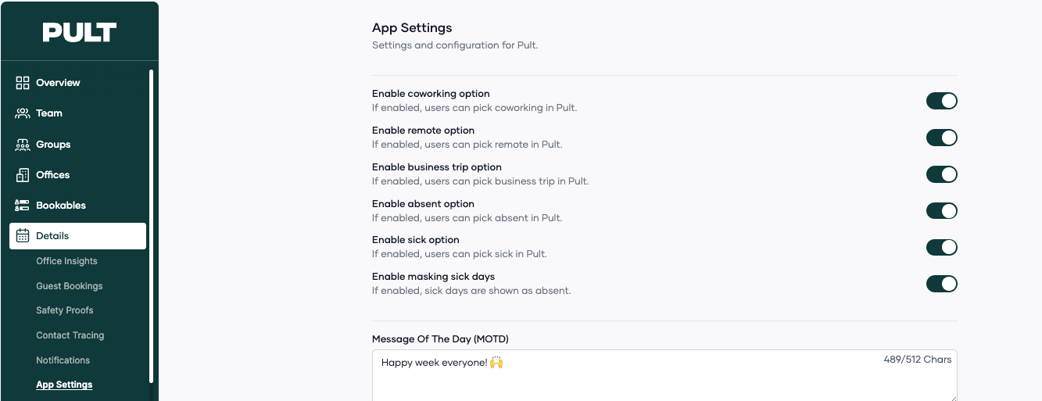Toggle the sick option switch
This screenshot has width=1042, height=401.
click(x=941, y=248)
